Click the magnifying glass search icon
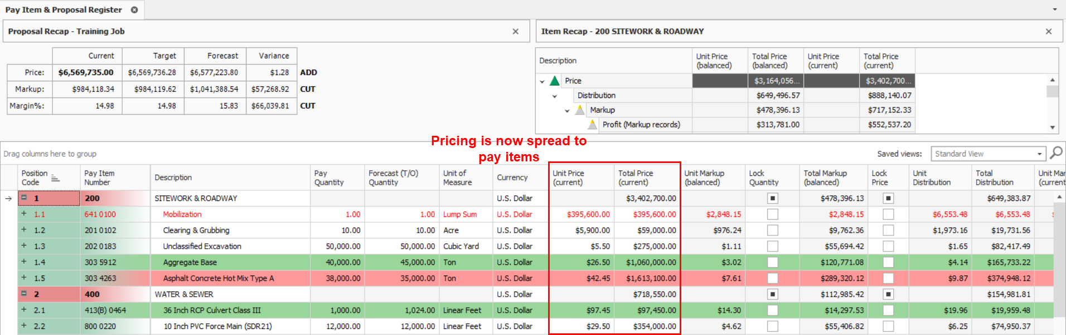1066x335 pixels. coord(1056,153)
